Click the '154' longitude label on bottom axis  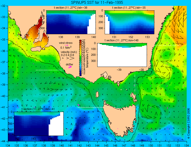[x=186, y=145]
